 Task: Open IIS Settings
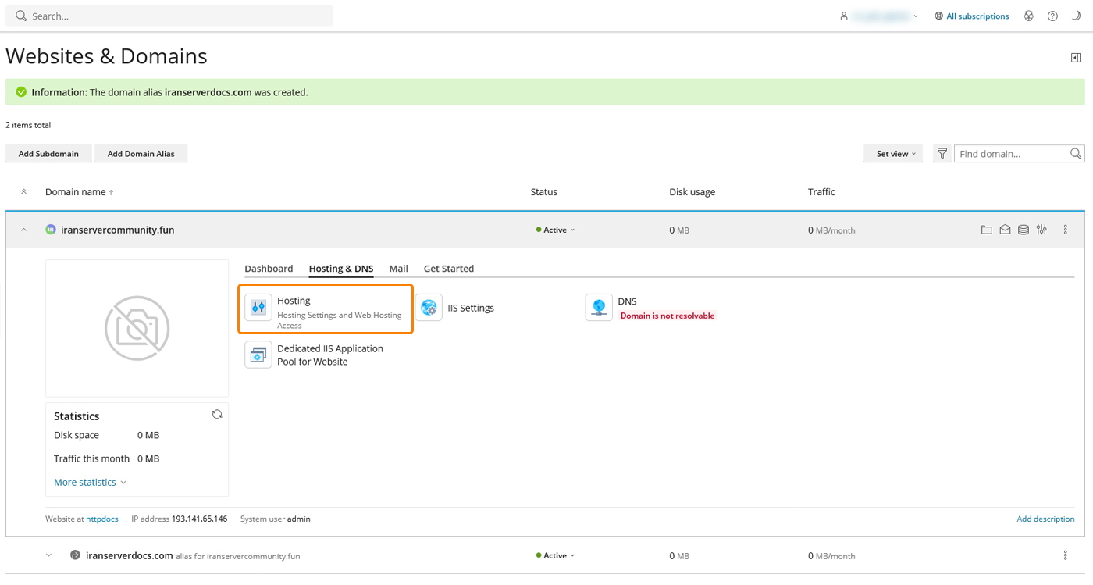429,308
